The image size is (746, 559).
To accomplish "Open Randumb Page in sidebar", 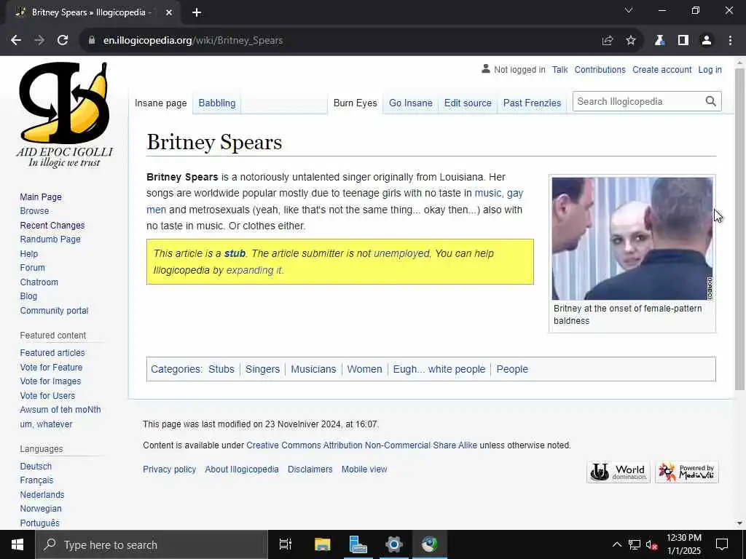I will 50,239.
